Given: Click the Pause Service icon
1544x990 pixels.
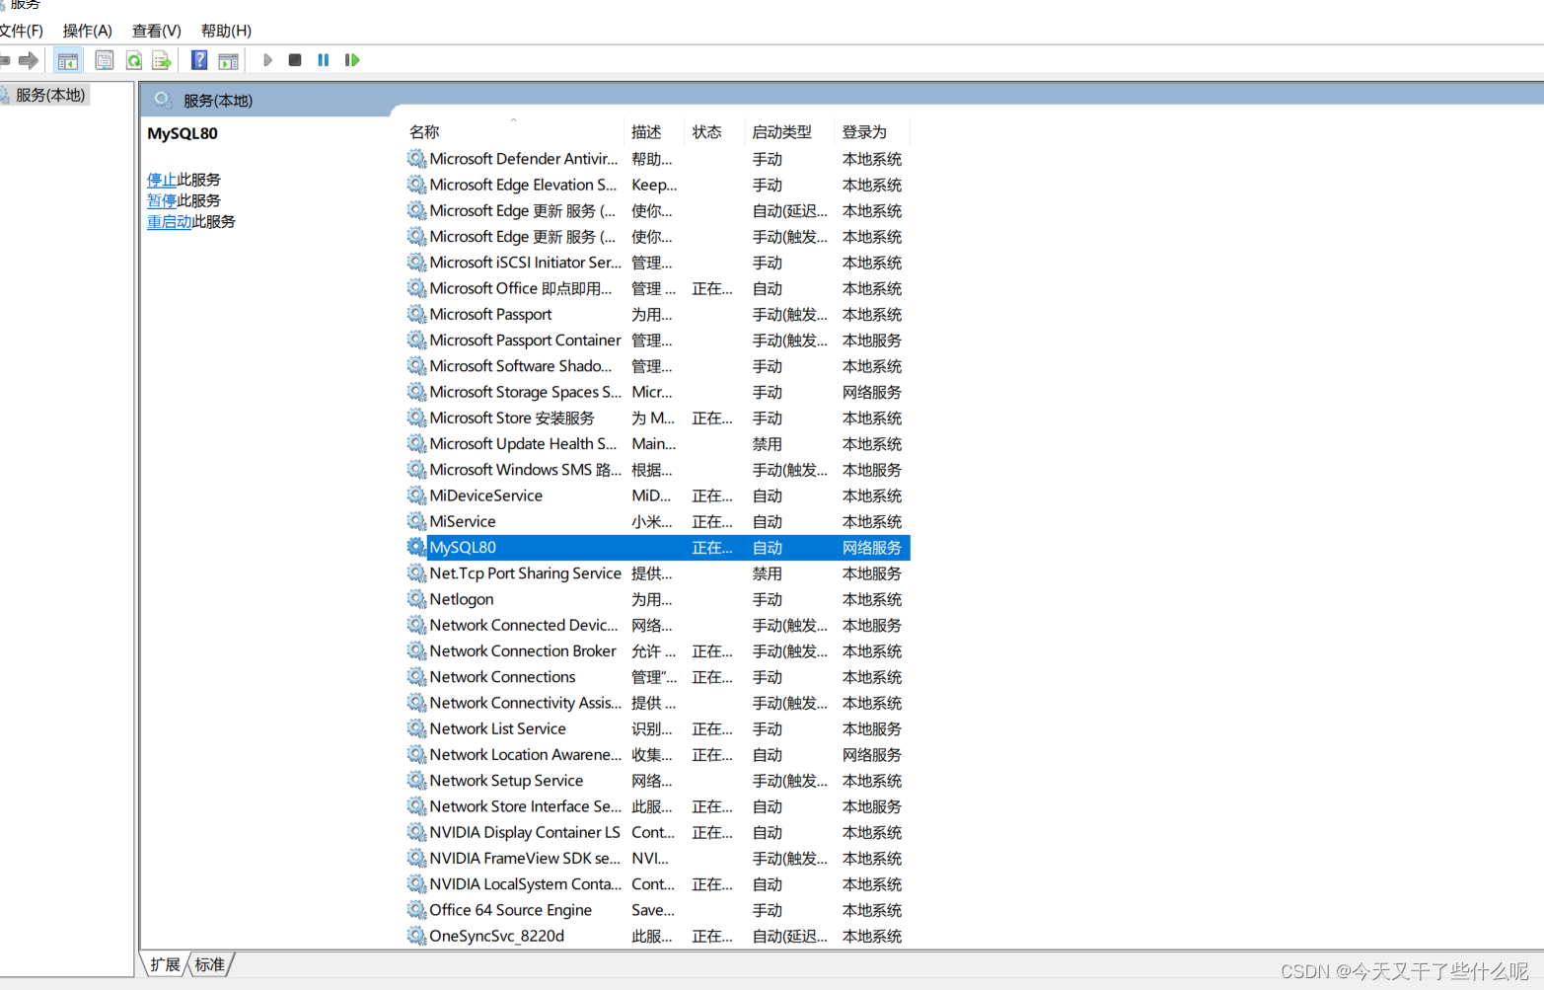Looking at the screenshot, I should 323,60.
